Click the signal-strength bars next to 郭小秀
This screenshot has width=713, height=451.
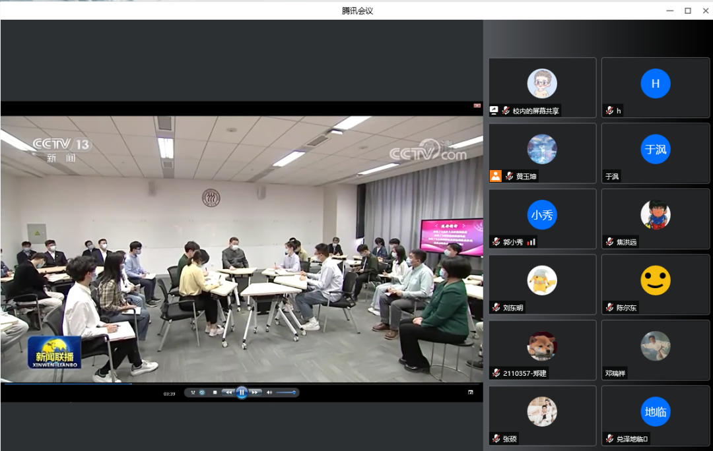(531, 242)
